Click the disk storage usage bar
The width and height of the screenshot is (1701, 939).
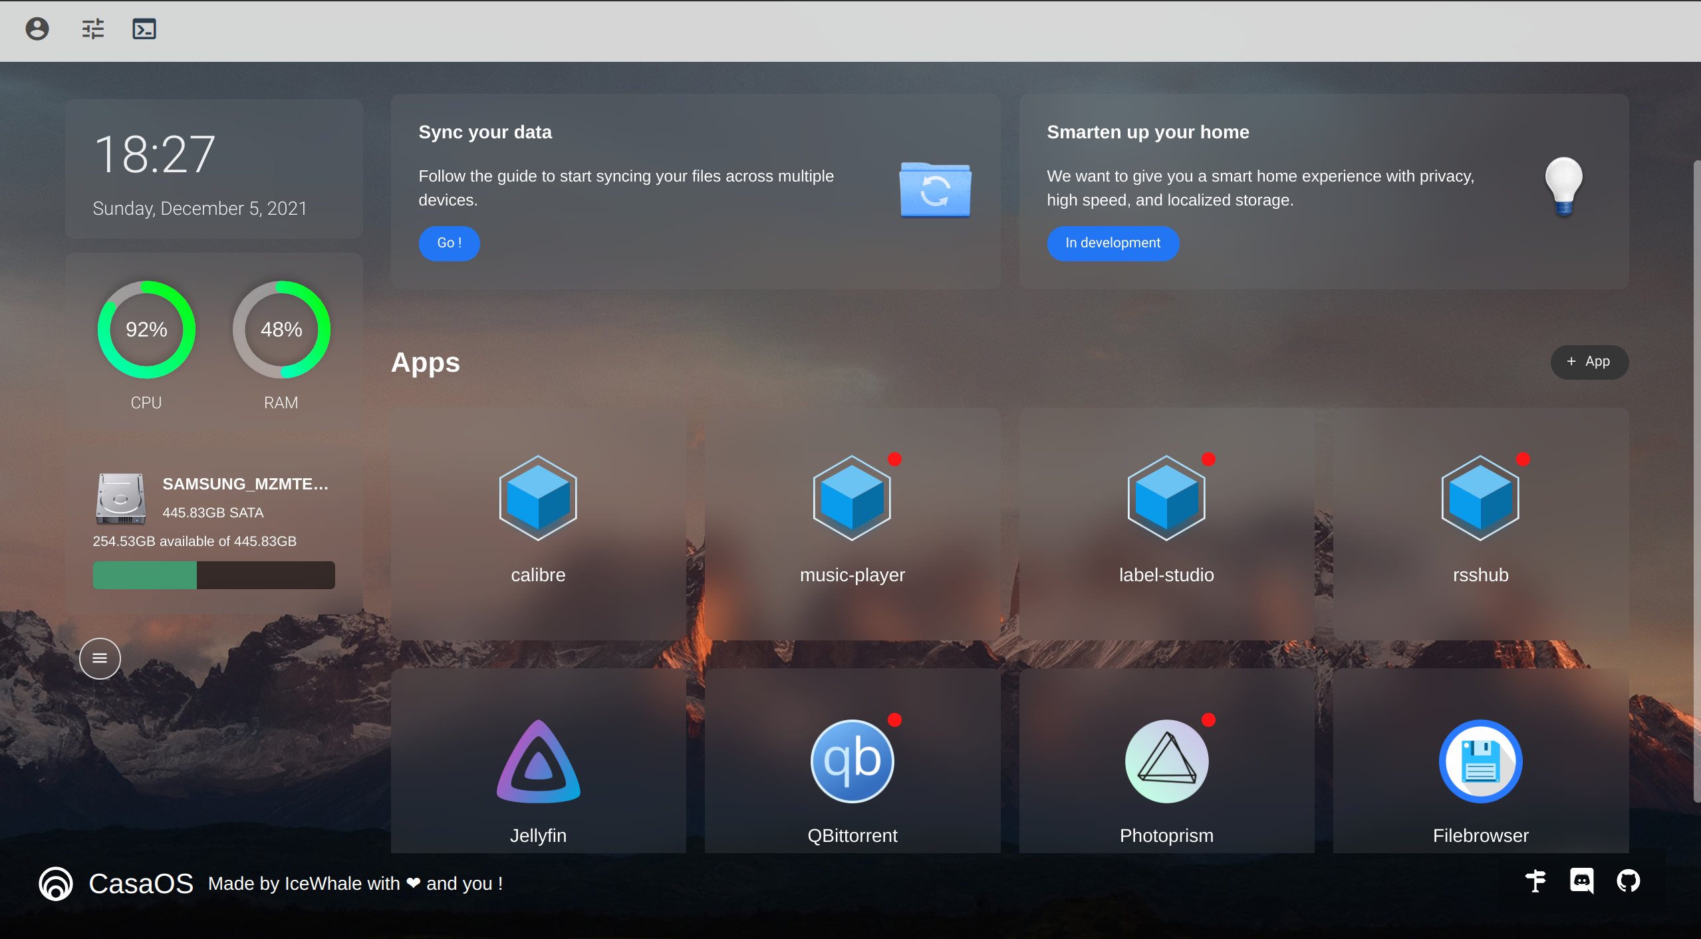(213, 575)
